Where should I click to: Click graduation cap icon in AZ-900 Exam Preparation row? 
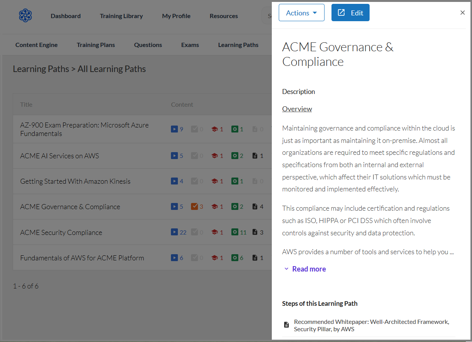pyautogui.click(x=215, y=129)
